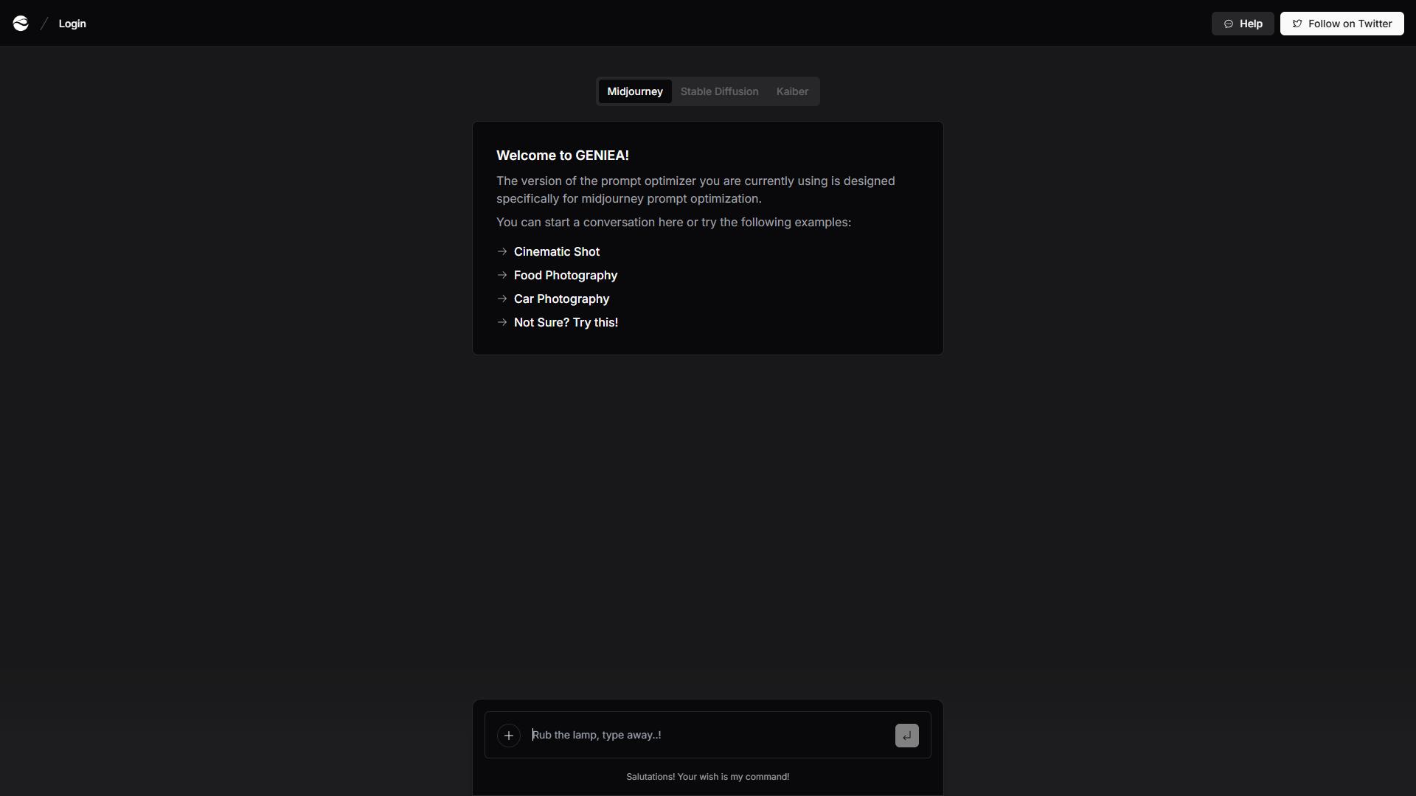1416x796 pixels.
Task: Open the Login link
Action: coord(72,24)
